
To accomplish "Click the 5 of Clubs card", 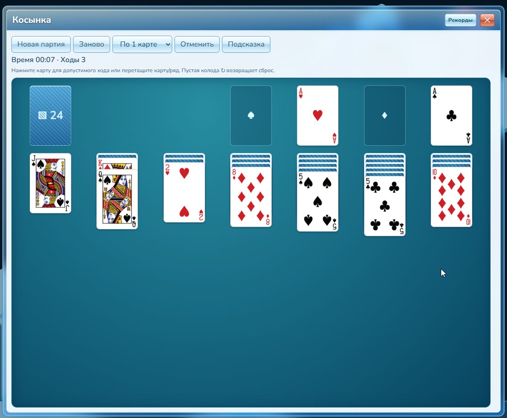I will (x=385, y=206).
